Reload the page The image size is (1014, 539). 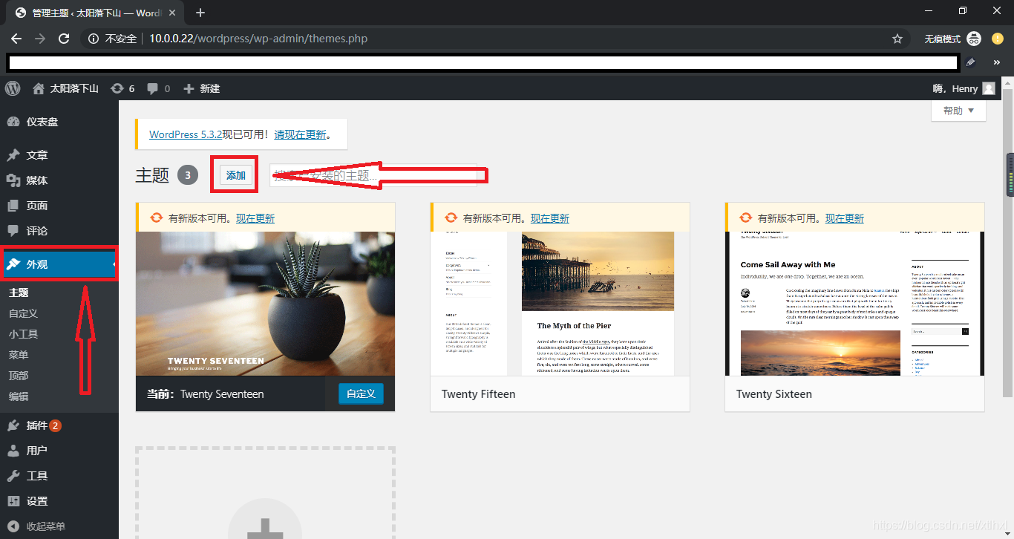[x=64, y=39]
